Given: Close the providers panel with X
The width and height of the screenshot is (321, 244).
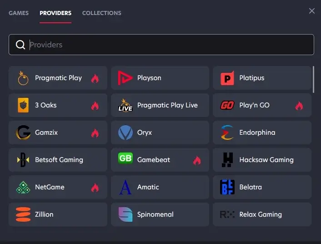Looking at the screenshot, I should [312, 11].
